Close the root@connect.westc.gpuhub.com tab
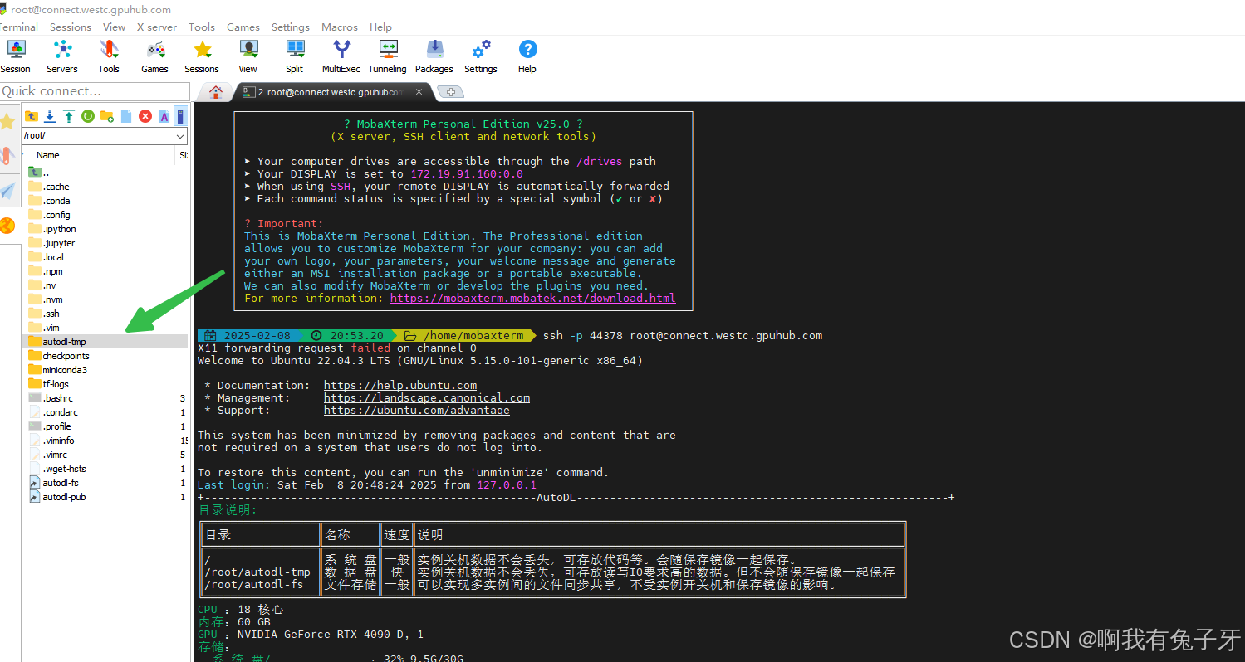1245x662 pixels. [419, 92]
